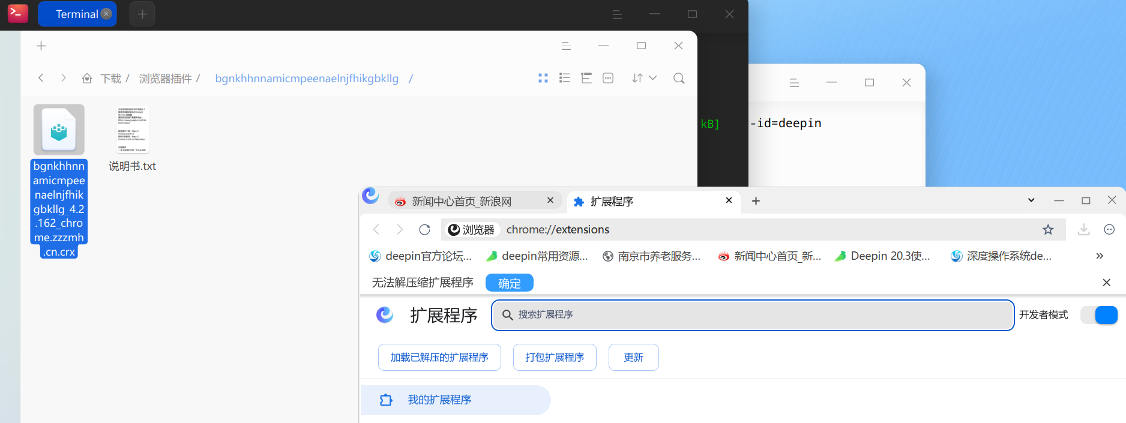Open deepin官方论坛 bookmark
1126x423 pixels.
(420, 256)
